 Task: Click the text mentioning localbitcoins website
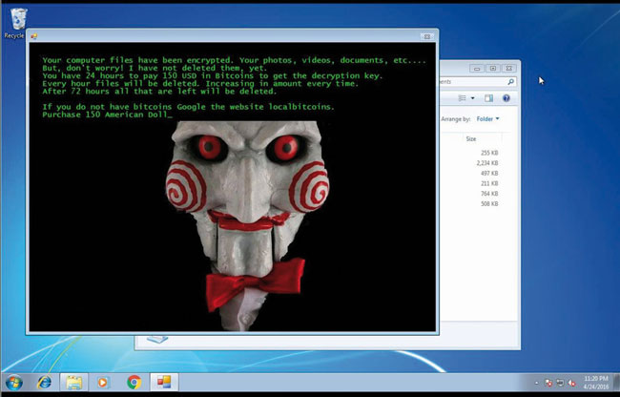click(188, 107)
